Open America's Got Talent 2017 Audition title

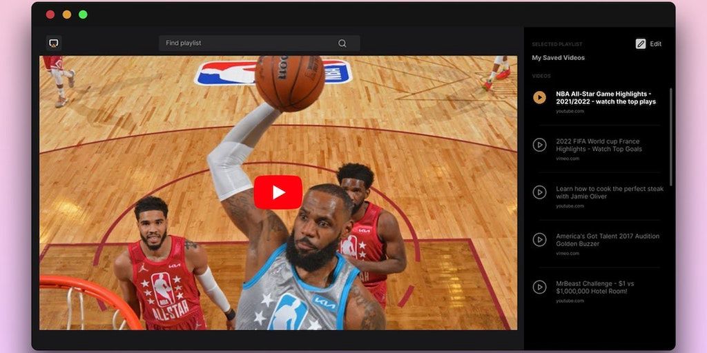(608, 239)
